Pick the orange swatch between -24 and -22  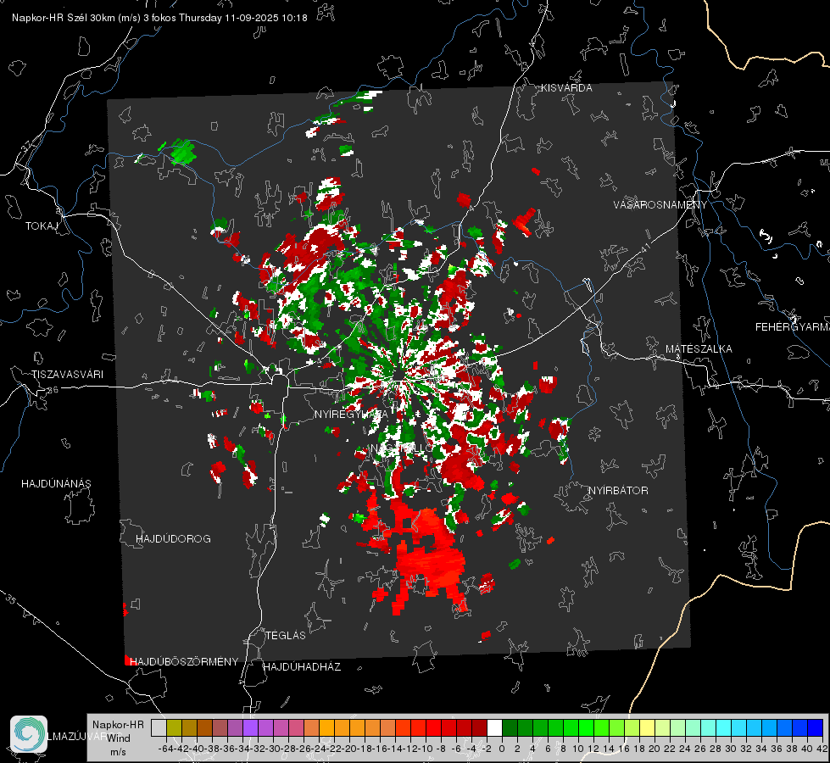pyautogui.click(x=326, y=727)
